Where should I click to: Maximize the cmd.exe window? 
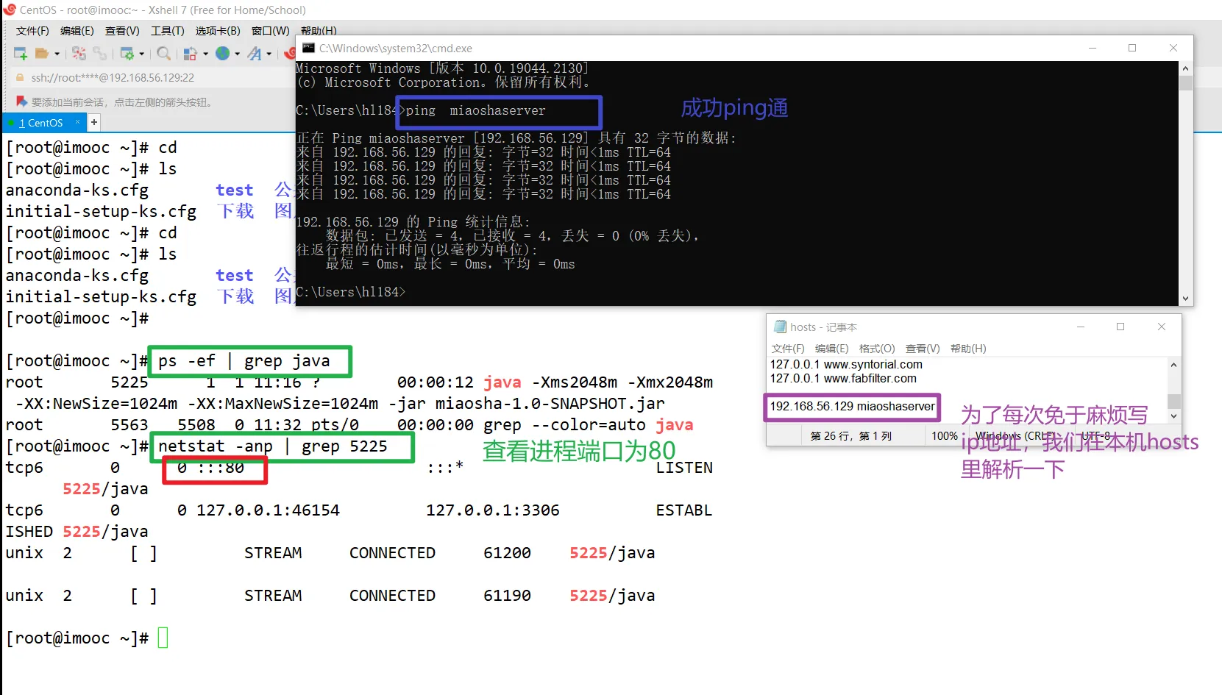(1132, 48)
